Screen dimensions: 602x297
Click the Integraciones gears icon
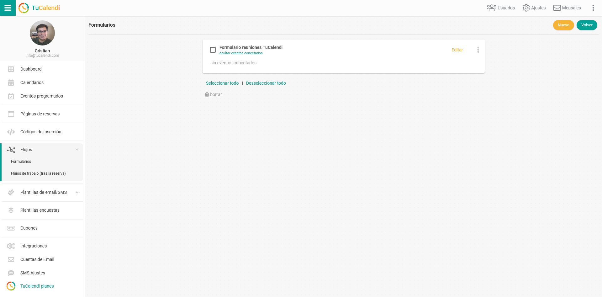[11, 246]
